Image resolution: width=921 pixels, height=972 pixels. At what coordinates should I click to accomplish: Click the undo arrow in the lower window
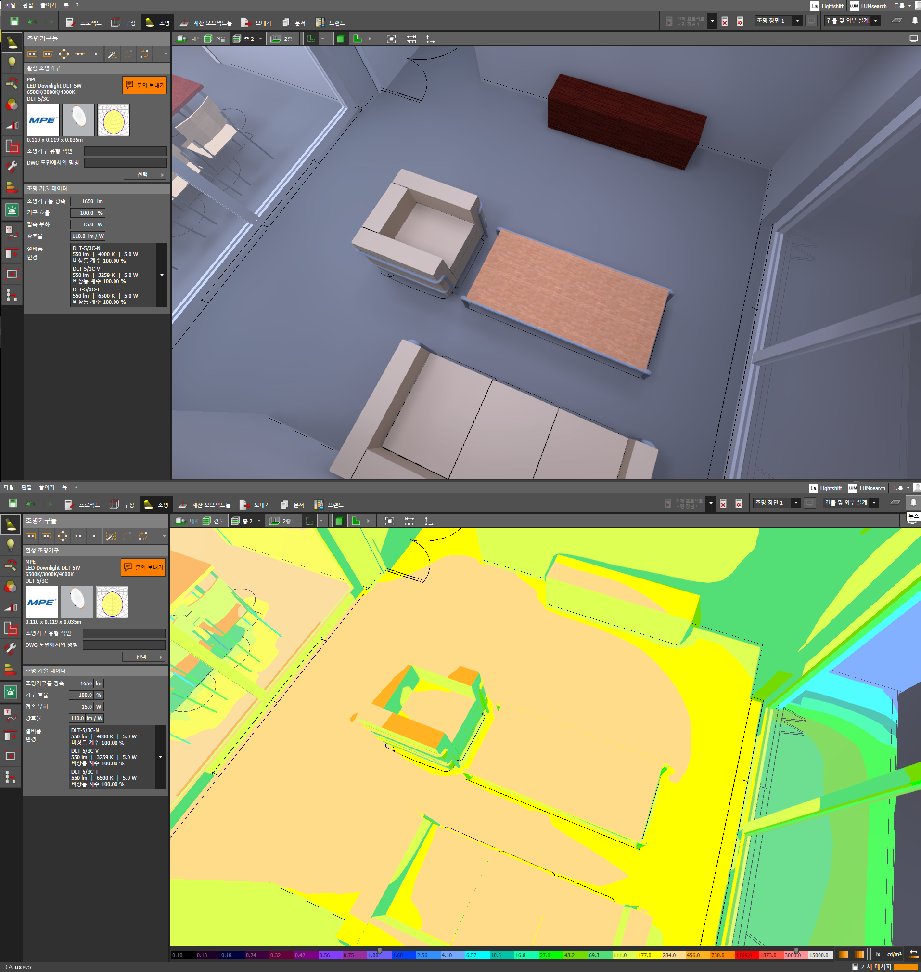[30, 504]
